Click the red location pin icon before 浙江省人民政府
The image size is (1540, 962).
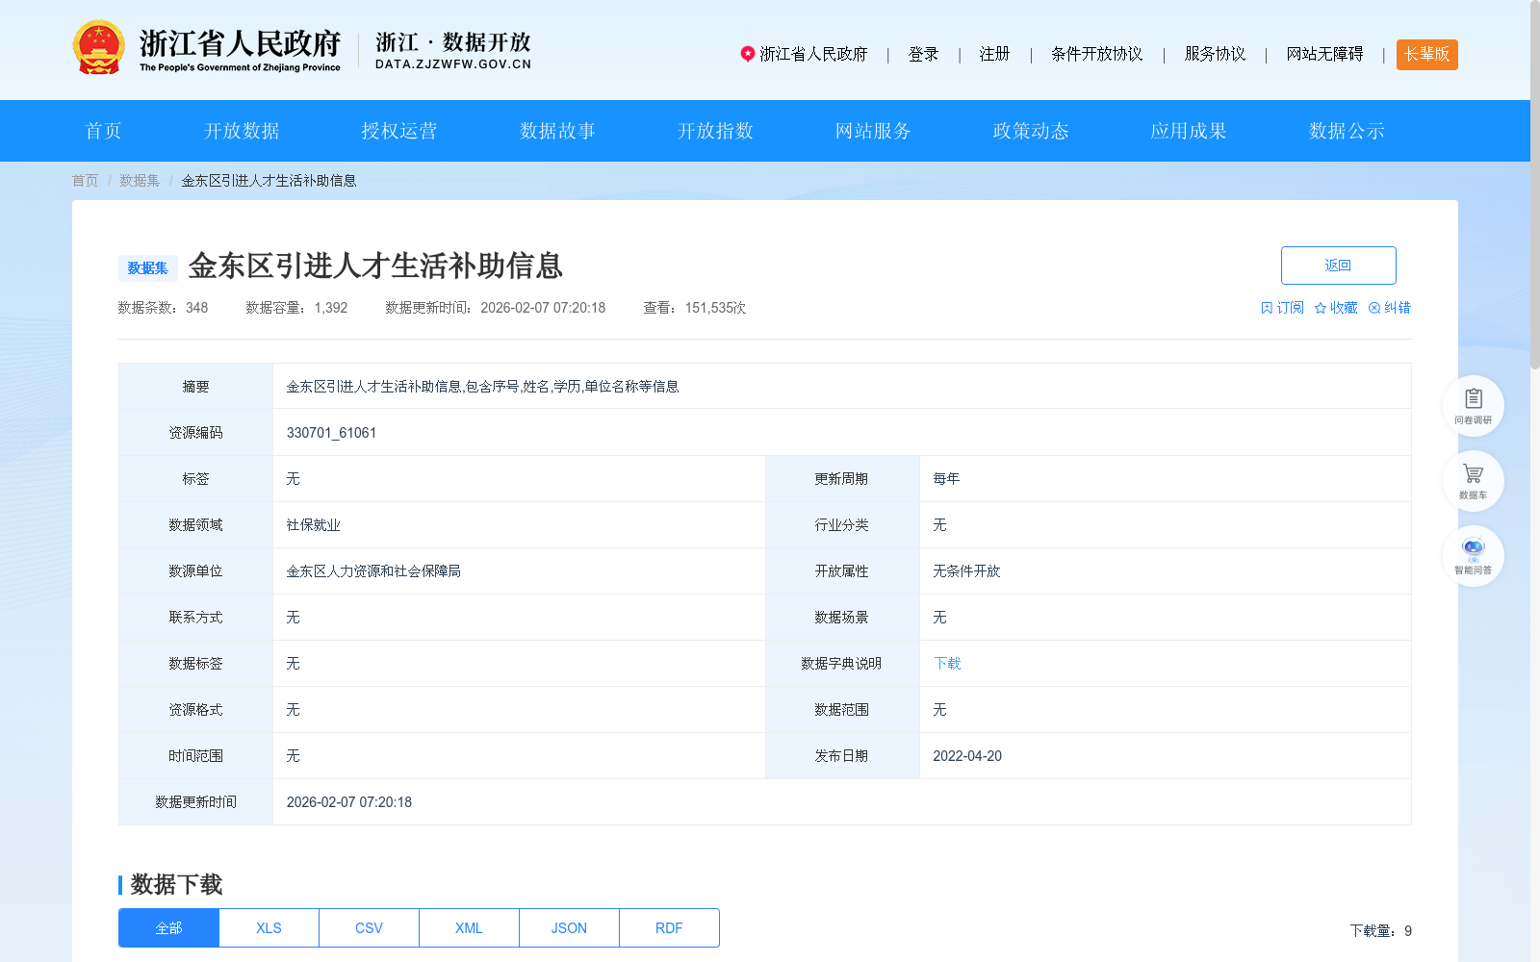click(747, 54)
